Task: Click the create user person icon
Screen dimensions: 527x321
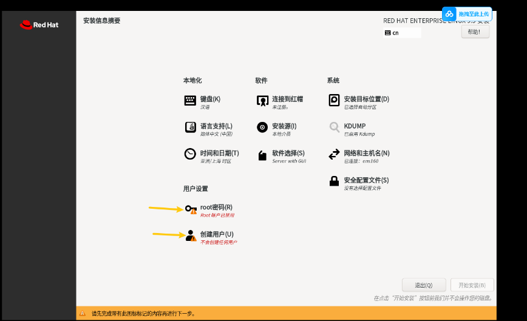Action: (x=191, y=235)
